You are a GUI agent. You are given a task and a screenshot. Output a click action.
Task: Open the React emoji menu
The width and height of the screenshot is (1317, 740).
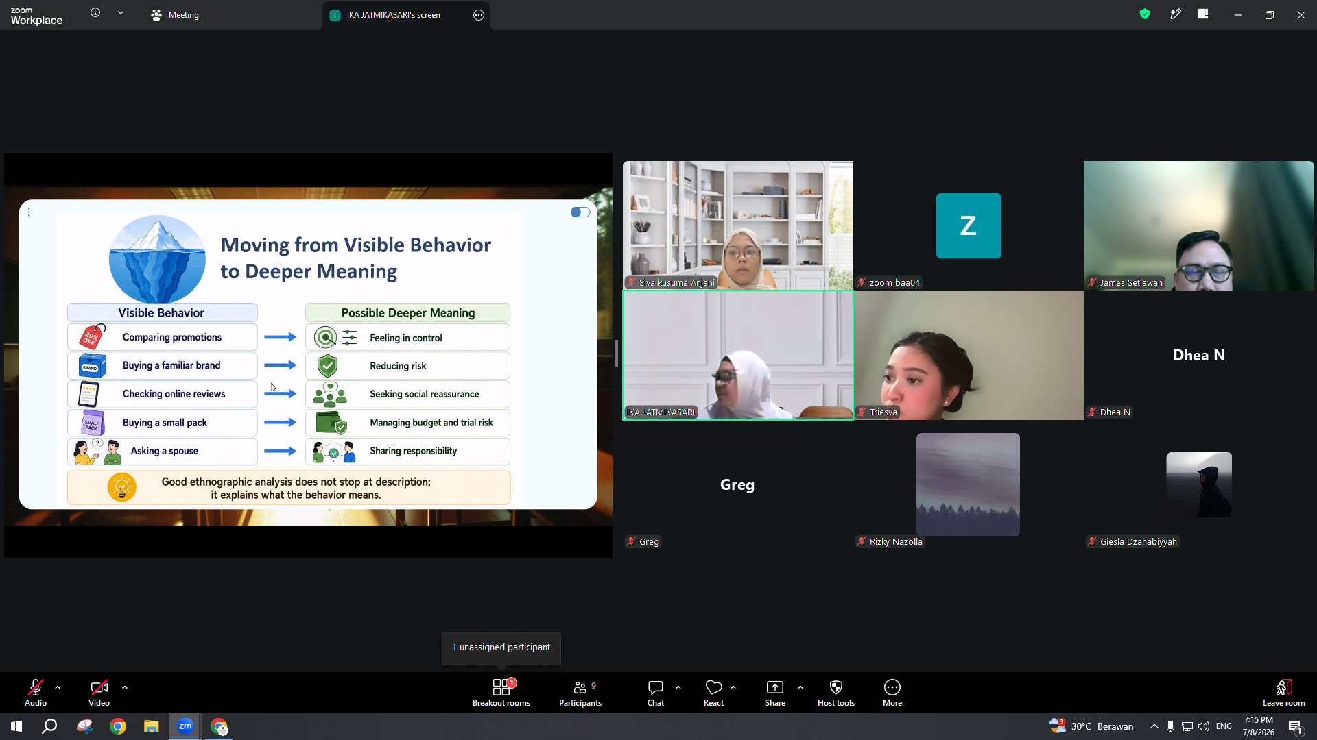[713, 692]
